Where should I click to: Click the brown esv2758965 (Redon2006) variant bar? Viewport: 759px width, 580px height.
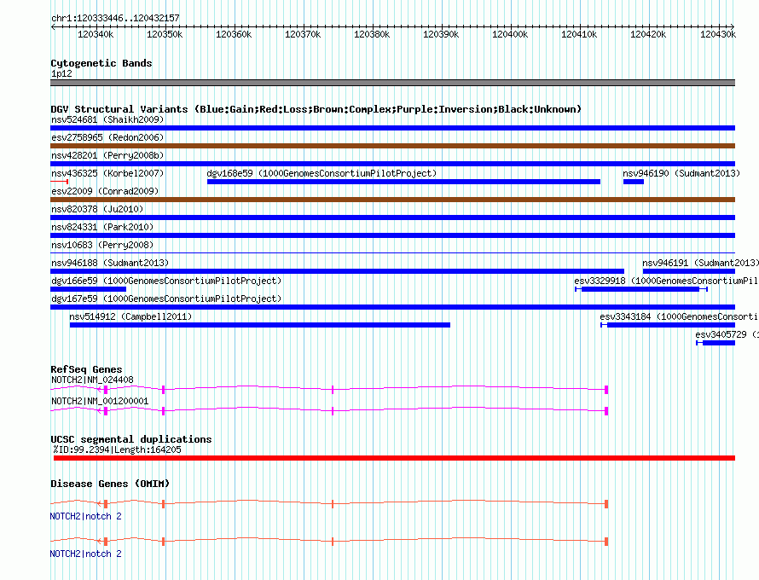(x=392, y=146)
